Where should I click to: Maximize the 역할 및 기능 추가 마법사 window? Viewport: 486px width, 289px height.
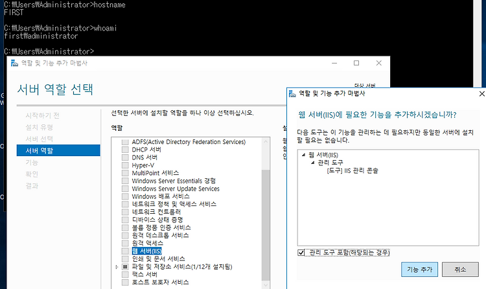356,63
